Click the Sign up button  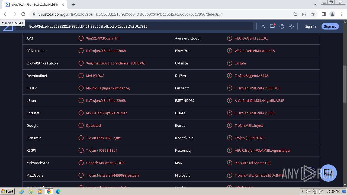click(x=330, y=26)
